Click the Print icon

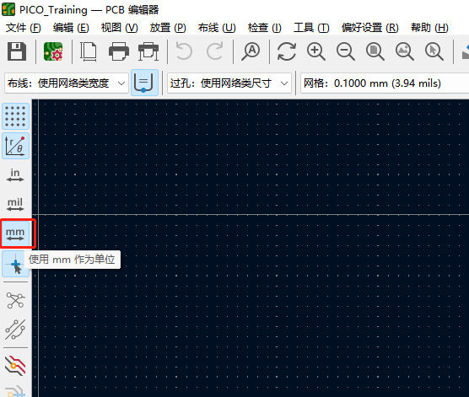pos(119,51)
